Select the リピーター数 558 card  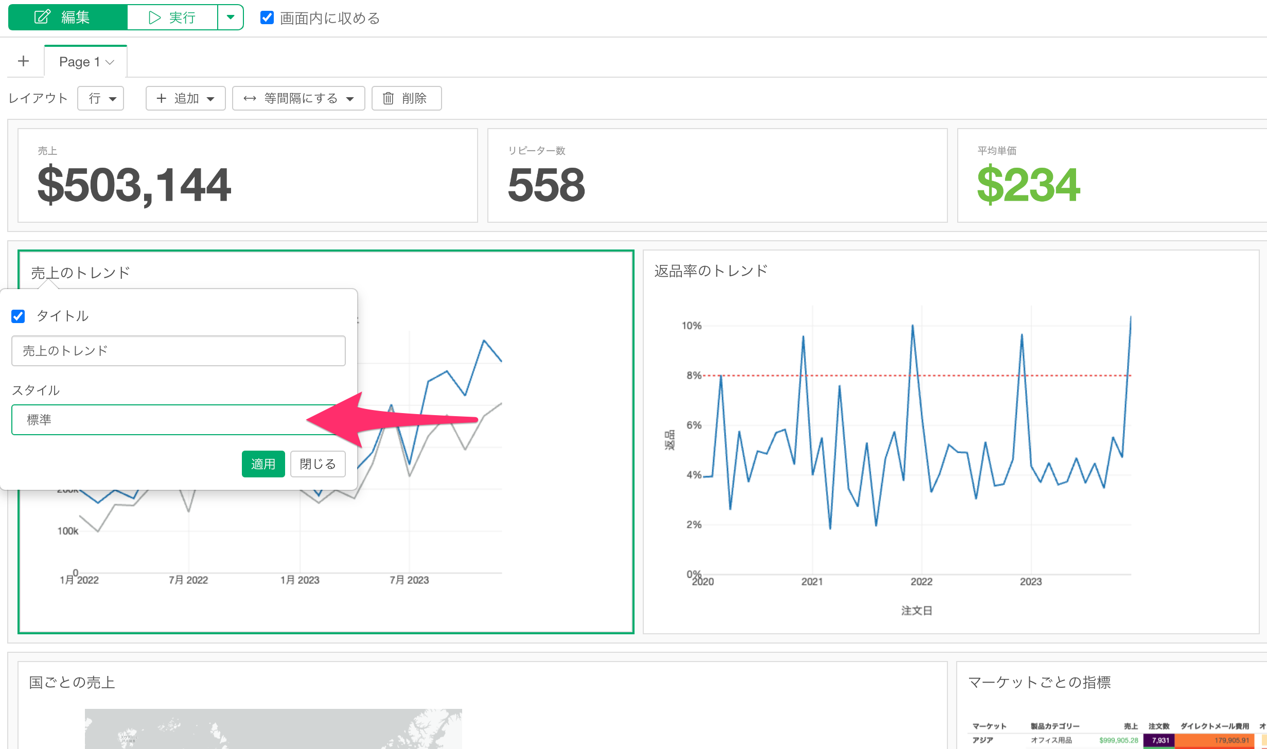coord(717,175)
